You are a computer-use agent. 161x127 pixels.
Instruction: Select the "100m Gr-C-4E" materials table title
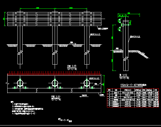coord(134,85)
